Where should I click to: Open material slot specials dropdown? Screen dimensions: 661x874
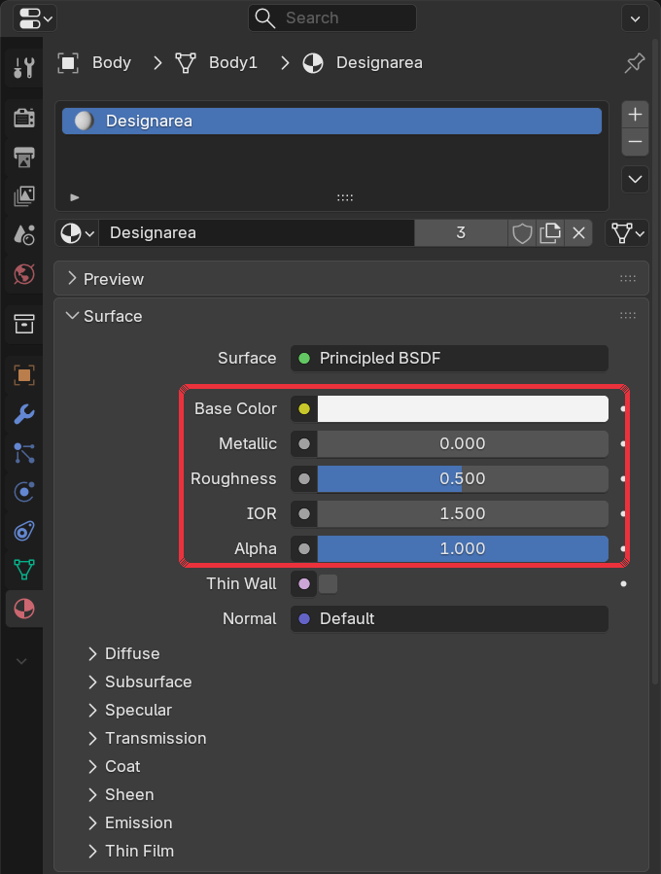tap(635, 179)
